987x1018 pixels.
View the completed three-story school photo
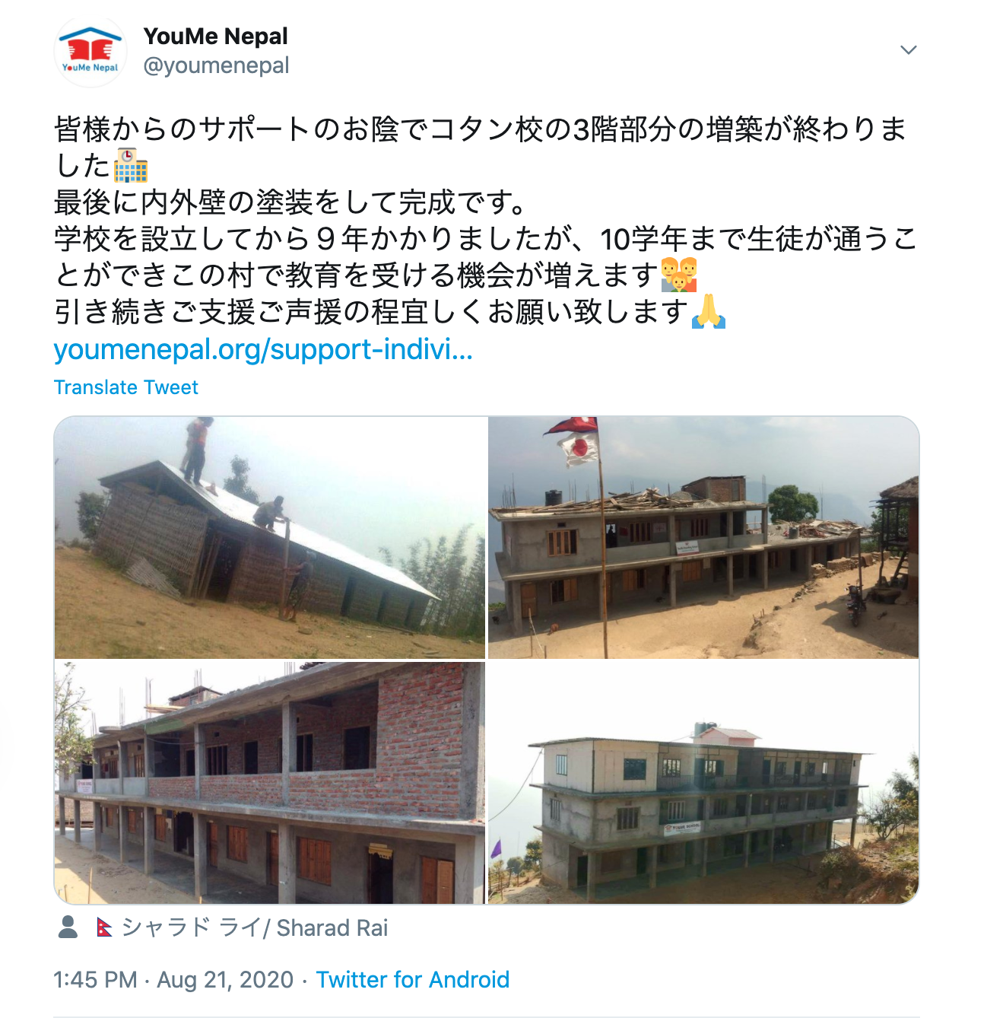[703, 783]
